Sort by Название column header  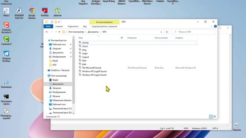[140, 38]
